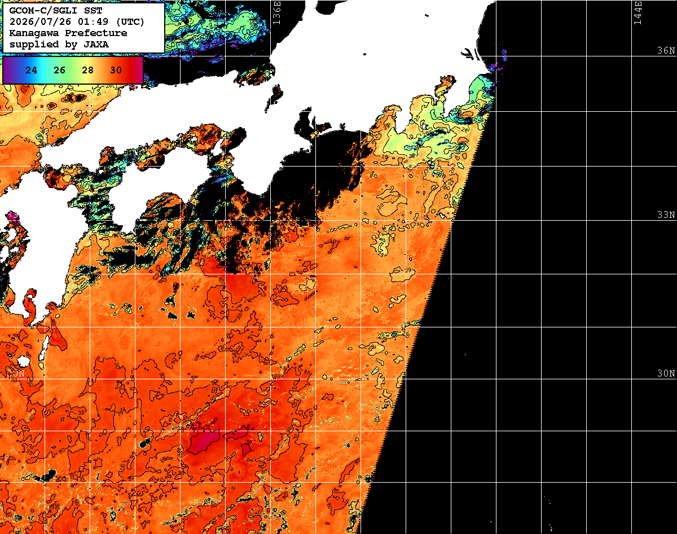This screenshot has width=677, height=534.
Task: Click the 30 value on color scale
Action: coord(116,71)
